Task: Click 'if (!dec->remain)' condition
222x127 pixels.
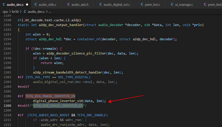Action: pyautogui.click(x=42, y=49)
